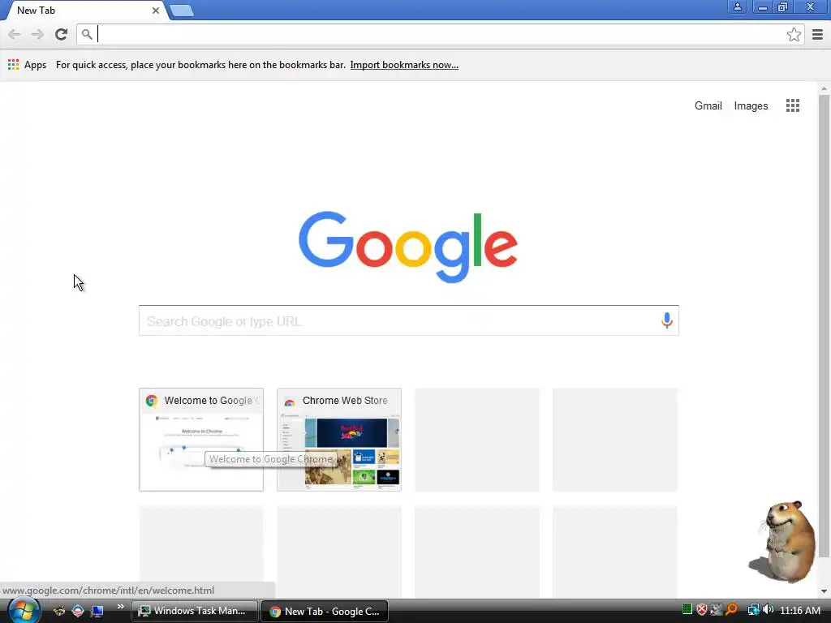
Task: Click the volume speaker tray icon
Action: click(x=768, y=610)
